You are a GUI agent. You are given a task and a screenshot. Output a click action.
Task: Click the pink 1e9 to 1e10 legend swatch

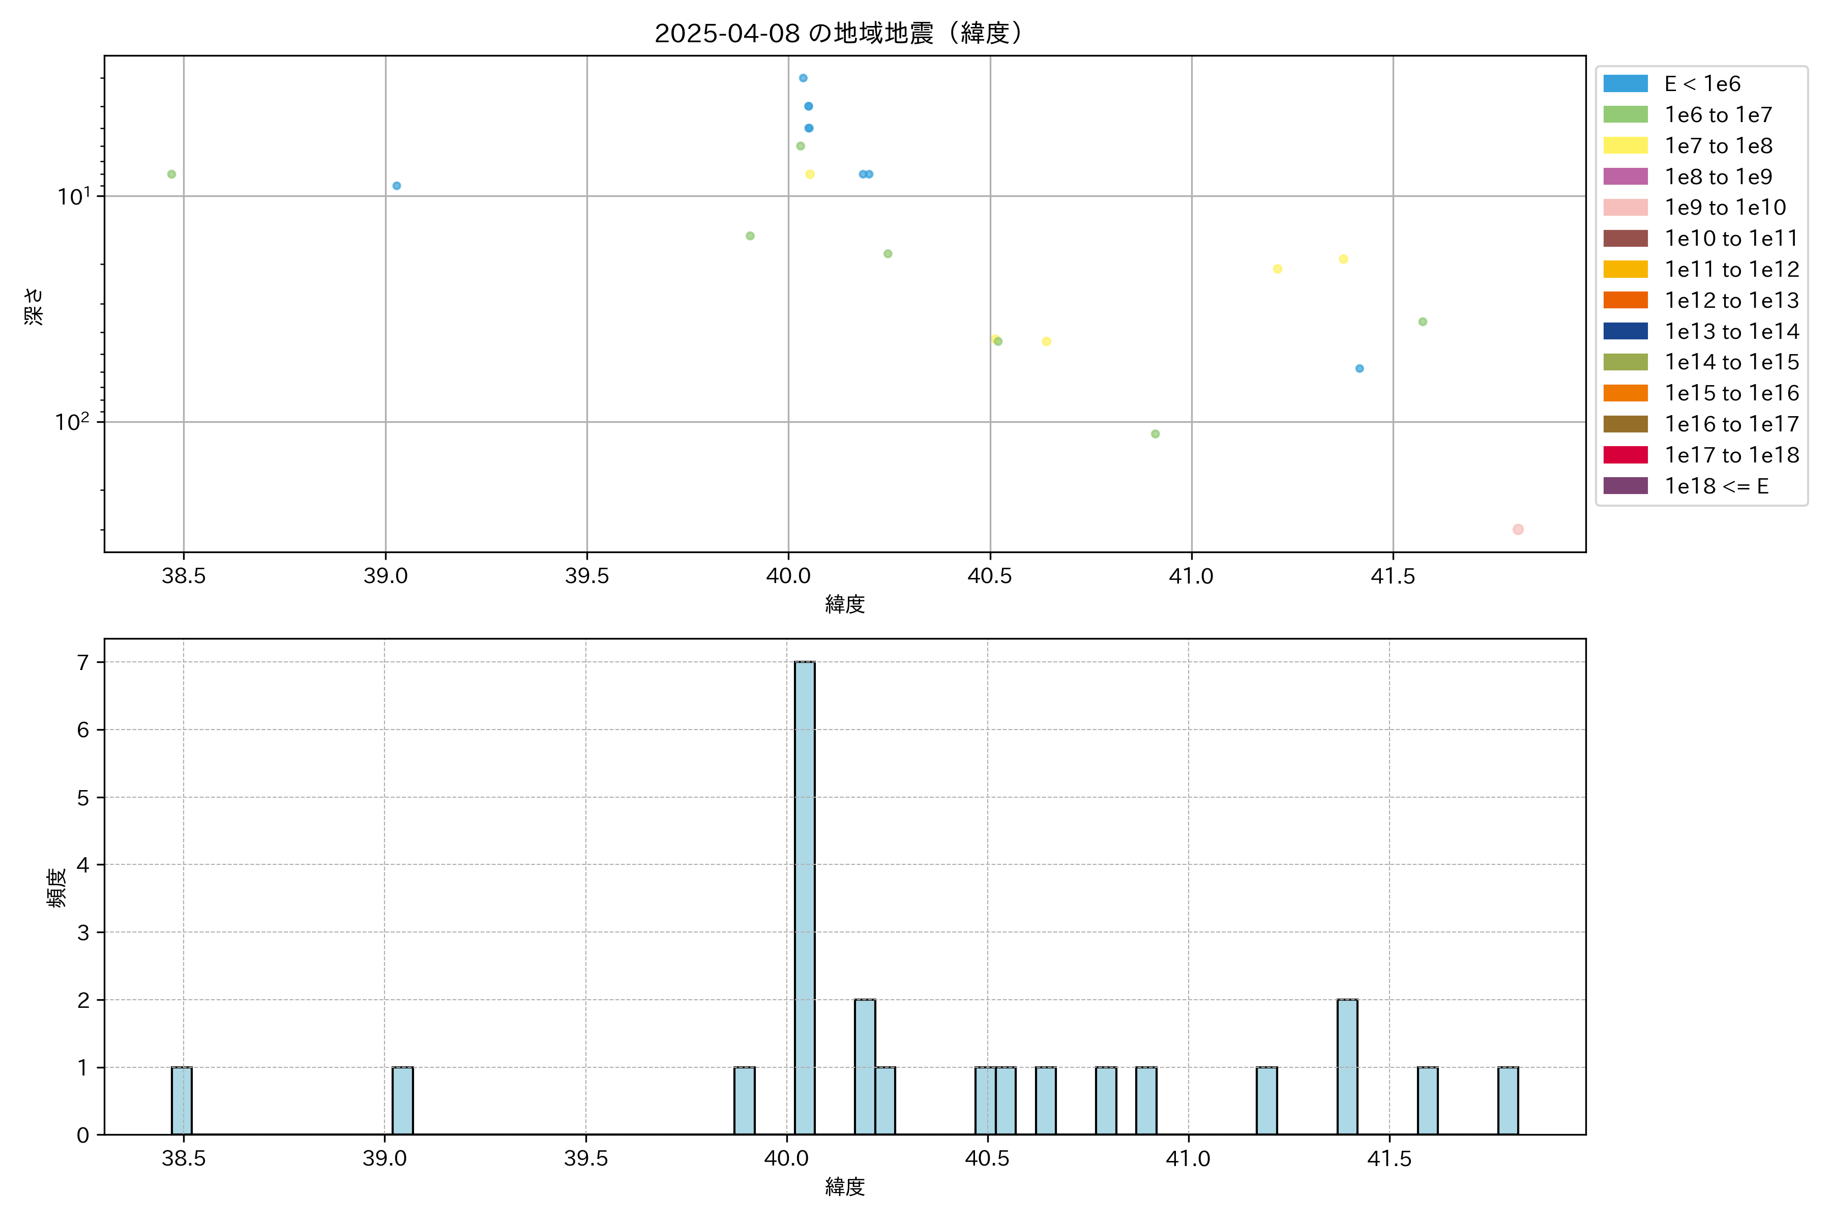click(x=1625, y=207)
